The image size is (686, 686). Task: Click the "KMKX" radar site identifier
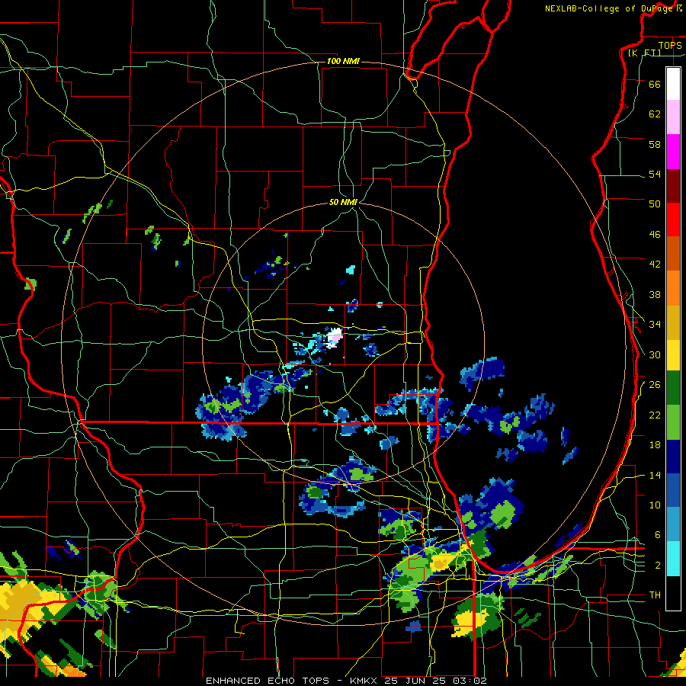(x=365, y=681)
